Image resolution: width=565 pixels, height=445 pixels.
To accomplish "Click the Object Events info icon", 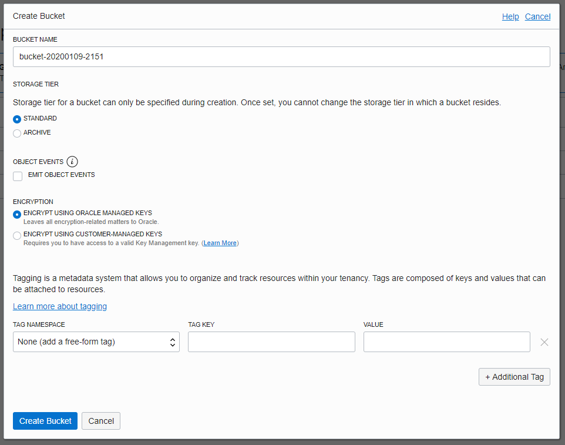I will click(72, 162).
